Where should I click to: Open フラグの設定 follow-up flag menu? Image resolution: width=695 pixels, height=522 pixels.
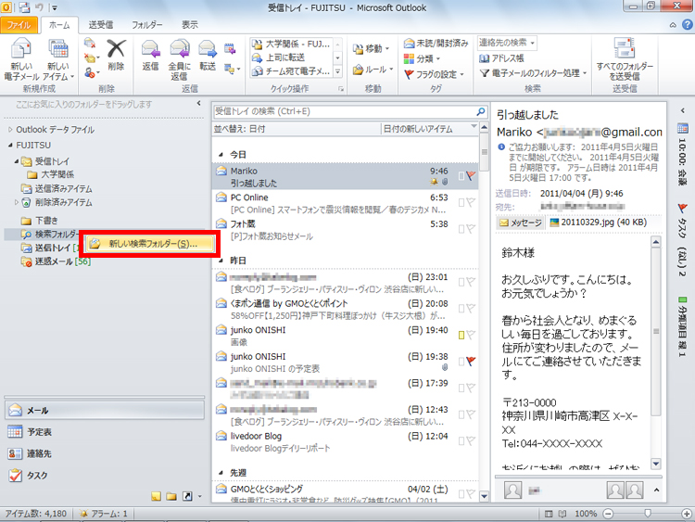click(434, 74)
